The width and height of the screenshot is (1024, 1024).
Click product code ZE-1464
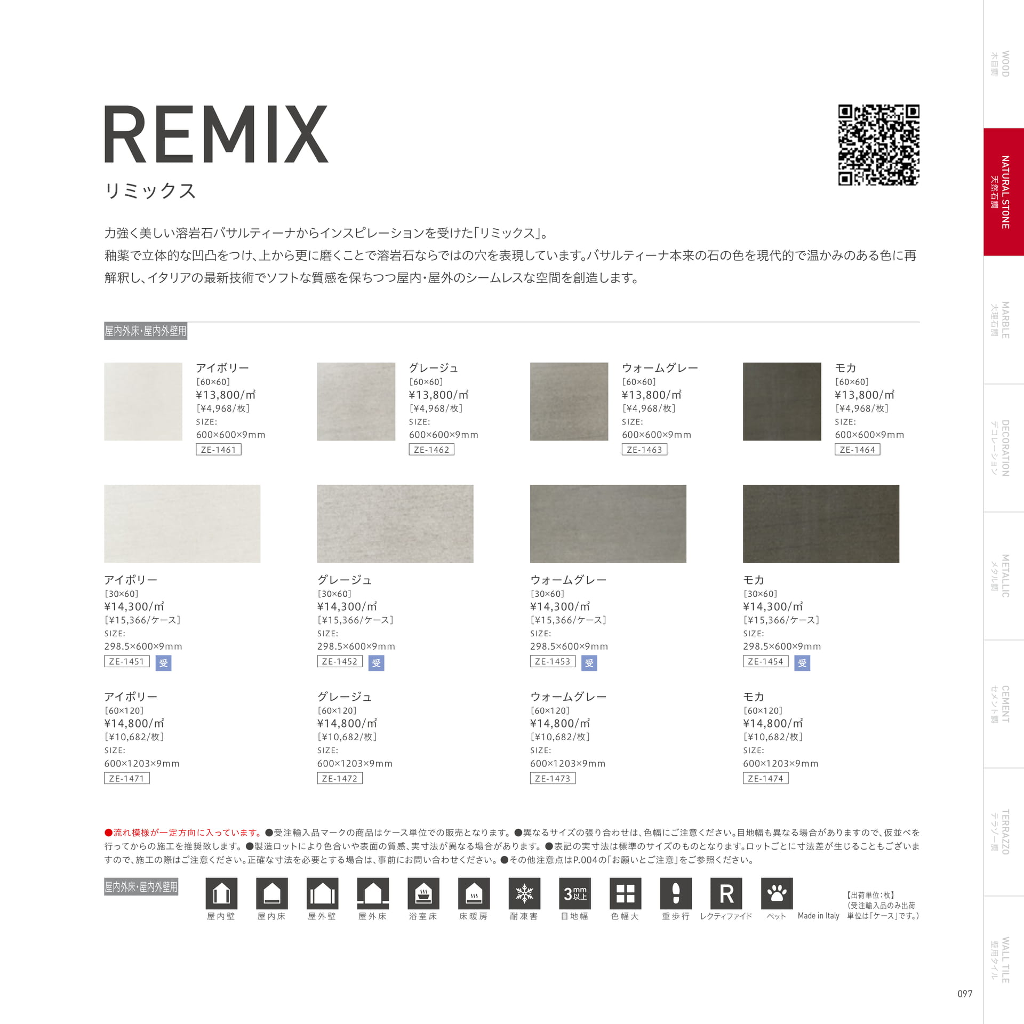858,450
